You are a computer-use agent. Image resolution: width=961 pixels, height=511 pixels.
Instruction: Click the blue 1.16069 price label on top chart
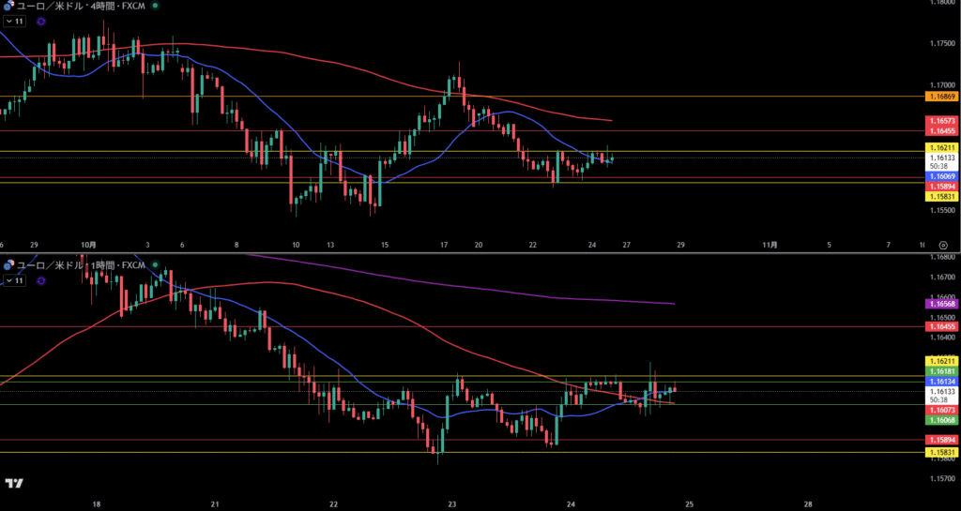(941, 176)
